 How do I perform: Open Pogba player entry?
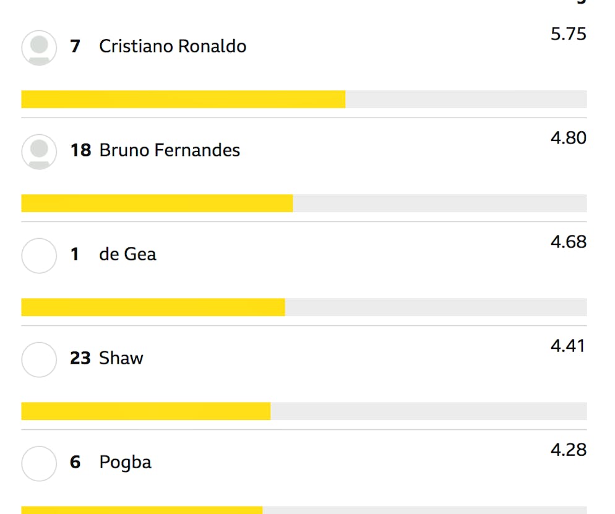tap(125, 463)
